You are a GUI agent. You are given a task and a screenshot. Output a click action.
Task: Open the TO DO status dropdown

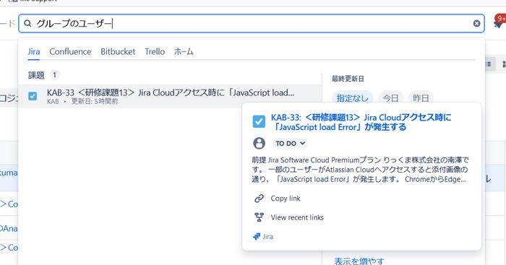click(290, 144)
